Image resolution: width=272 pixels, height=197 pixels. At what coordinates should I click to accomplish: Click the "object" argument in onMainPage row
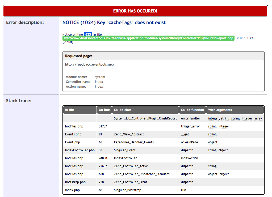pyautogui.click(x=213, y=142)
